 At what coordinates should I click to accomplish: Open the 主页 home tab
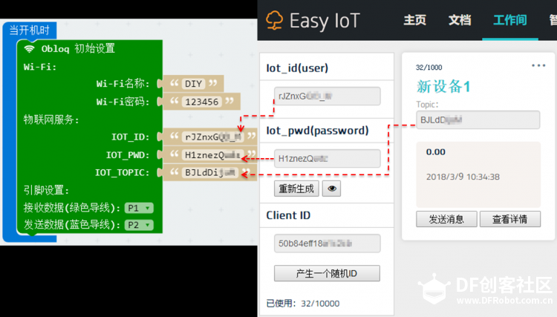[x=414, y=20]
